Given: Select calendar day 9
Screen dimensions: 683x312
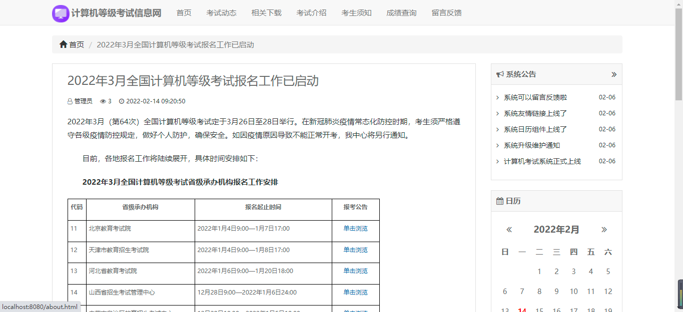Looking at the screenshot, I should click(x=556, y=292).
